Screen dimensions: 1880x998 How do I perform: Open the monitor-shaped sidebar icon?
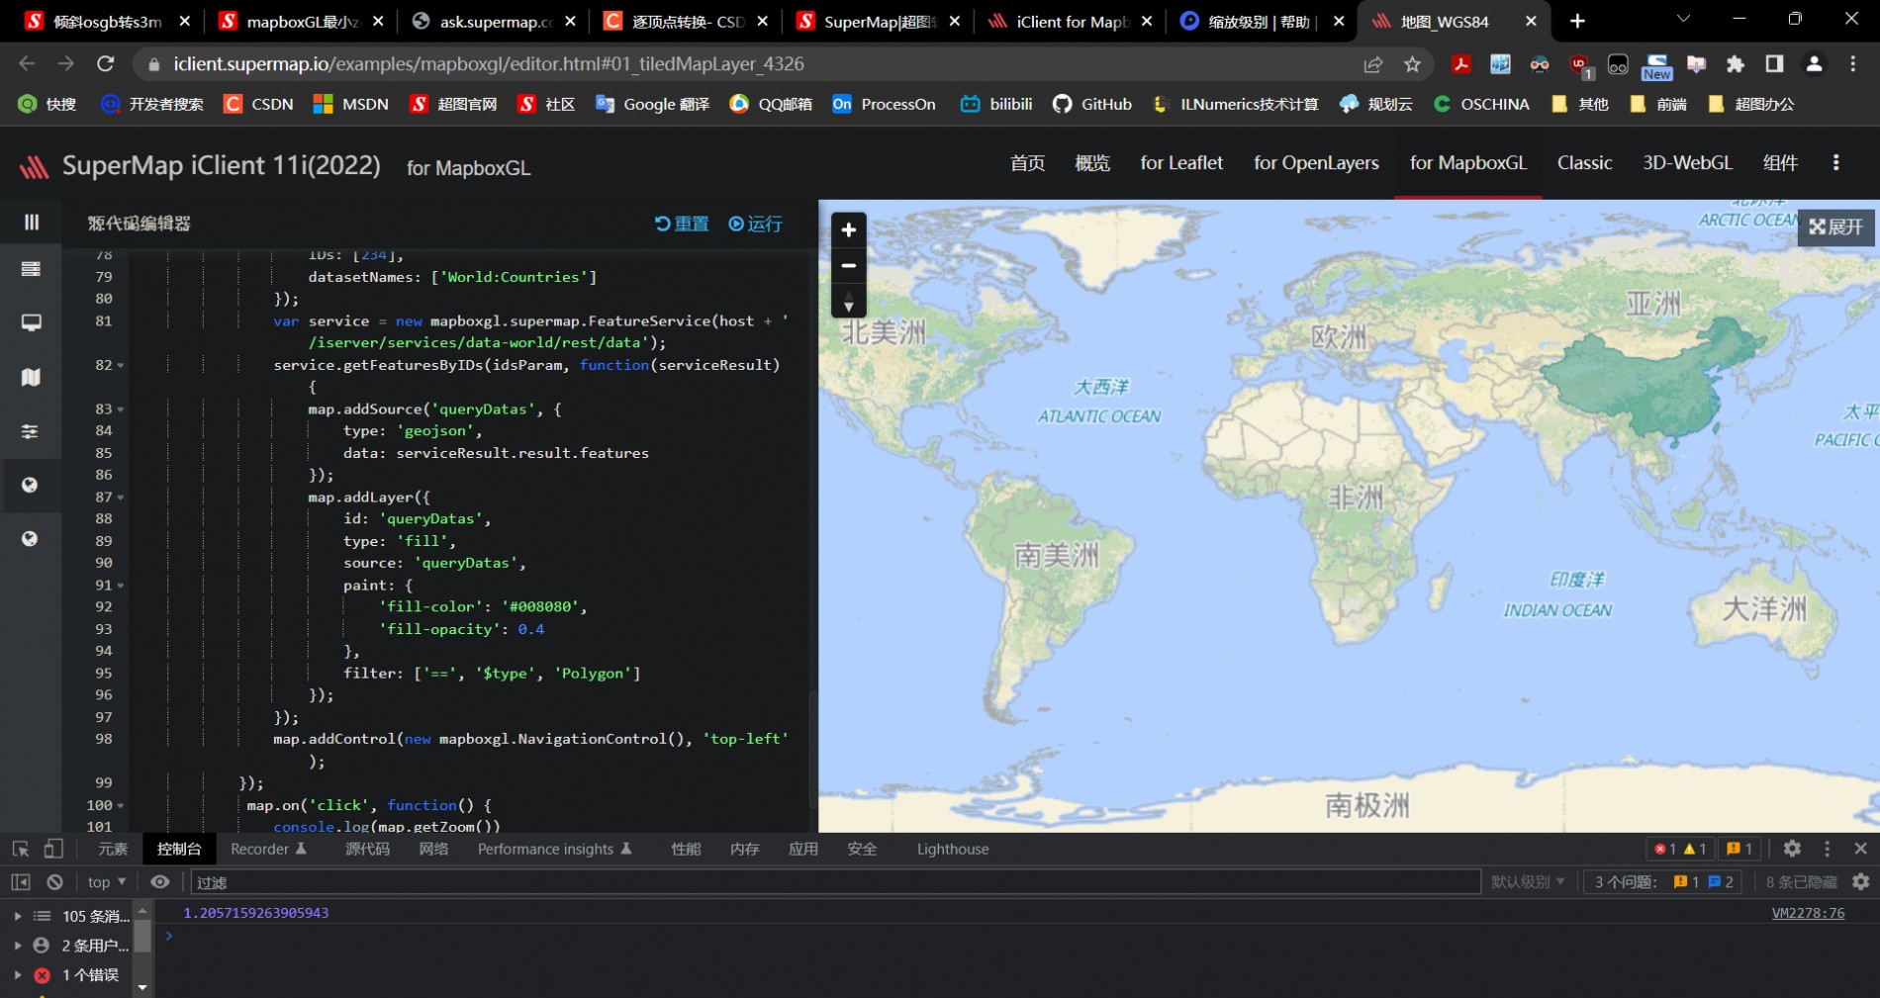tap(31, 322)
